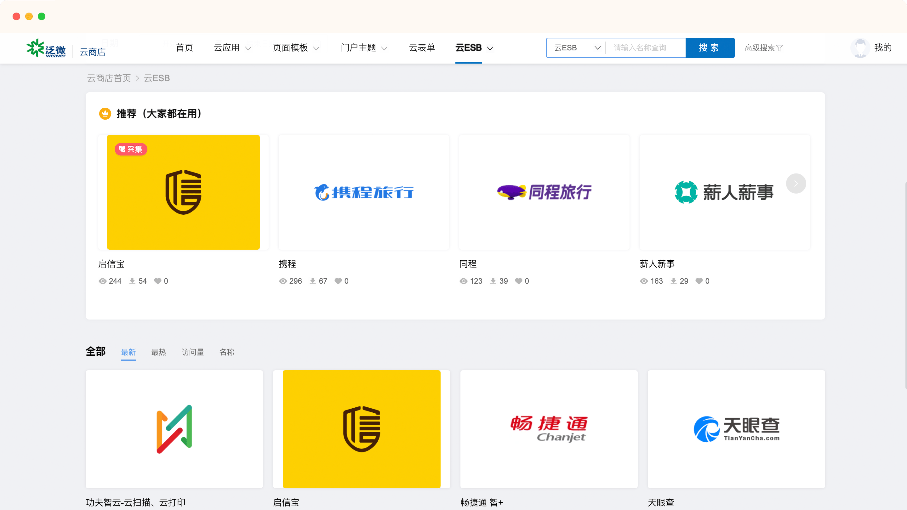Click the 云商店 title link
Image resolution: width=907 pixels, height=510 pixels.
pos(93,52)
